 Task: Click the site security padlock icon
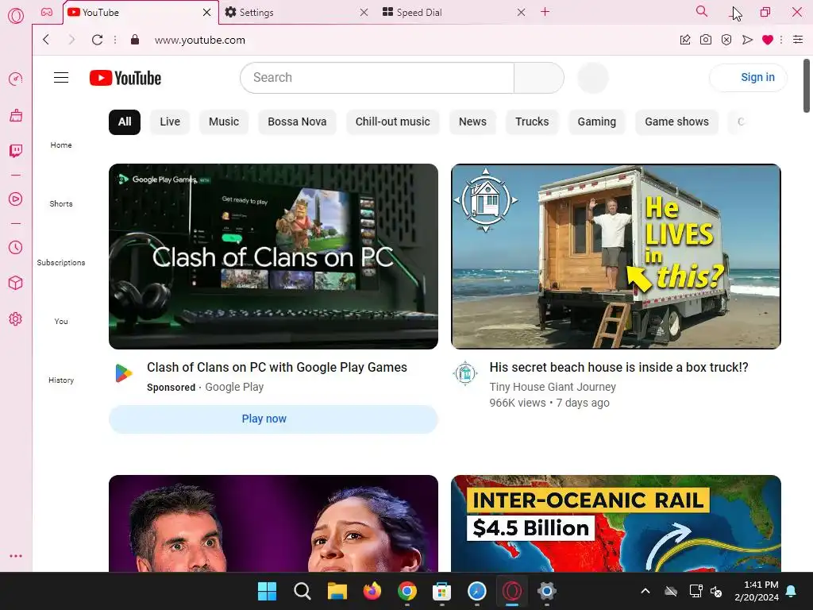[x=135, y=40]
